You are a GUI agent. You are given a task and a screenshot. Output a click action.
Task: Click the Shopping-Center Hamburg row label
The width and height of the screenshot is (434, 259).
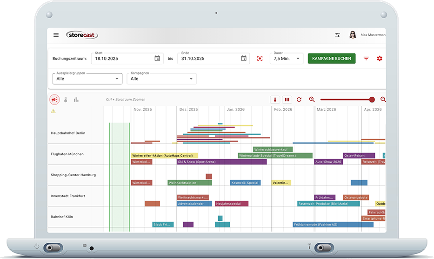tap(73, 175)
